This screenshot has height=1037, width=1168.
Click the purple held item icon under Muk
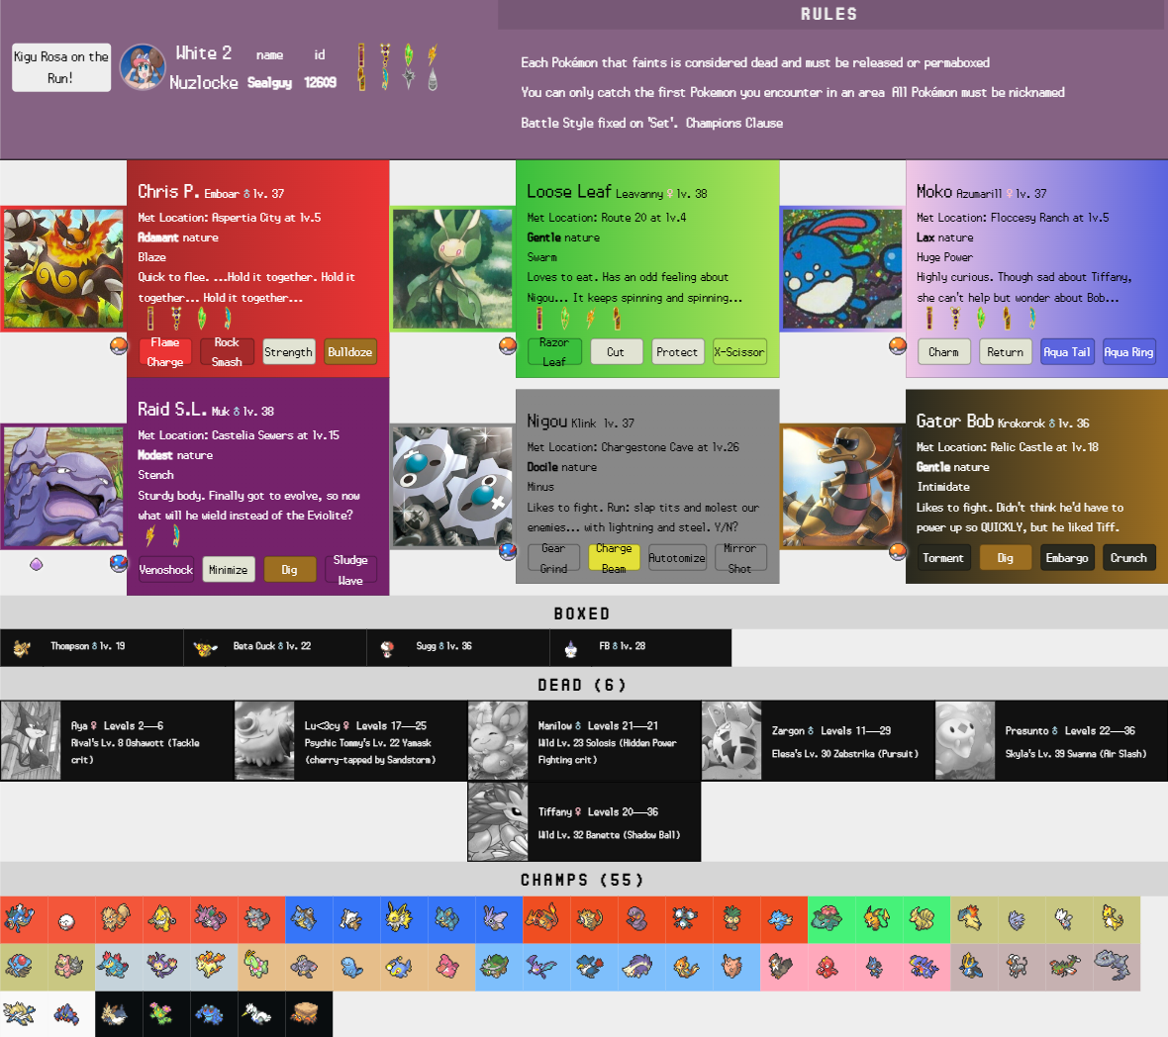point(36,564)
